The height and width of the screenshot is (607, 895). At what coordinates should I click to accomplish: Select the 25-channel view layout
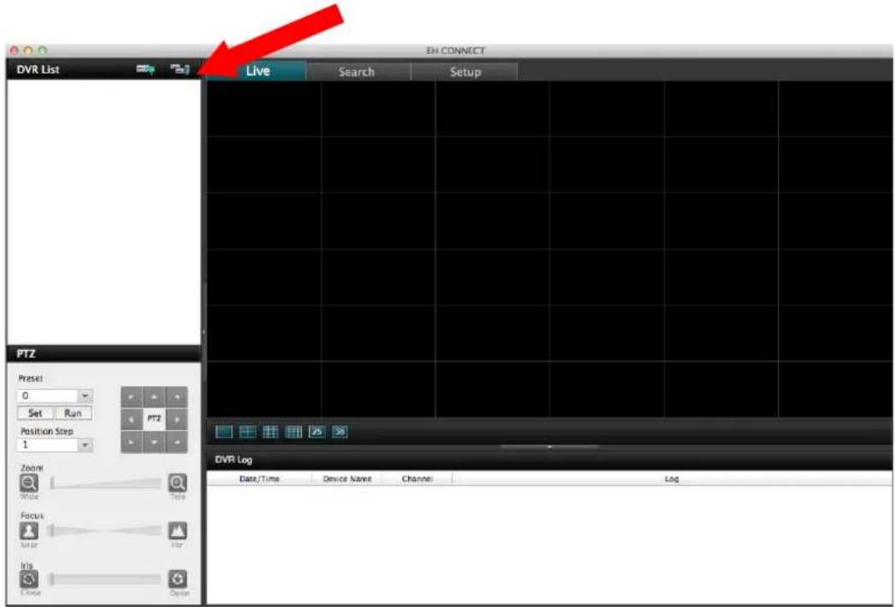(317, 432)
